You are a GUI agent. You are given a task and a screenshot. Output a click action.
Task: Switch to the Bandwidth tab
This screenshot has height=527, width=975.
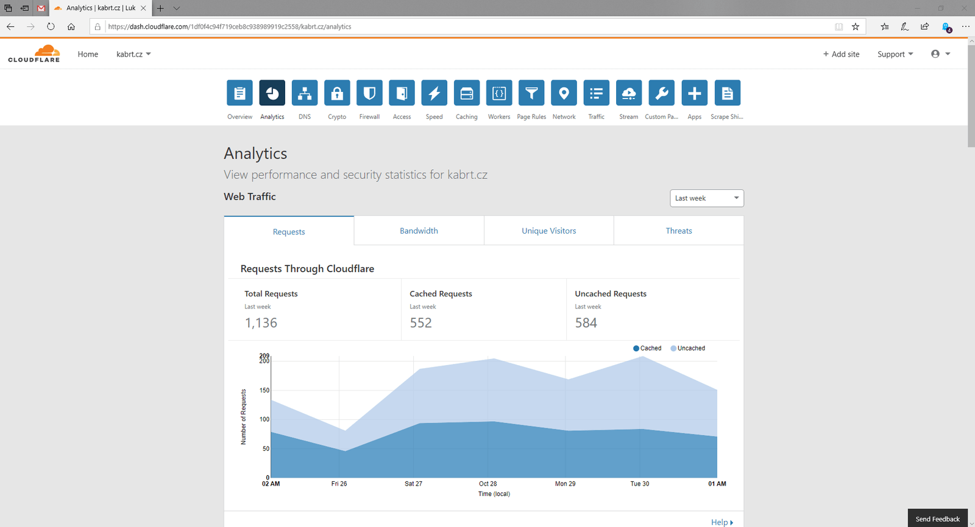coord(419,231)
